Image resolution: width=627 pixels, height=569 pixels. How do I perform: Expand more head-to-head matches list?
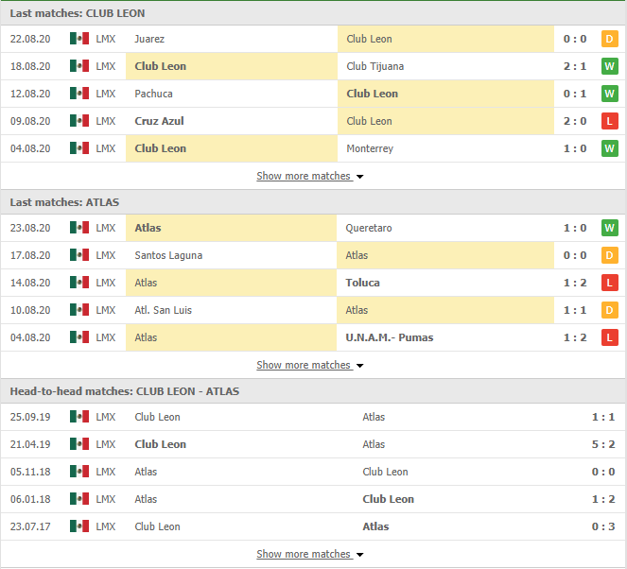[x=309, y=554]
